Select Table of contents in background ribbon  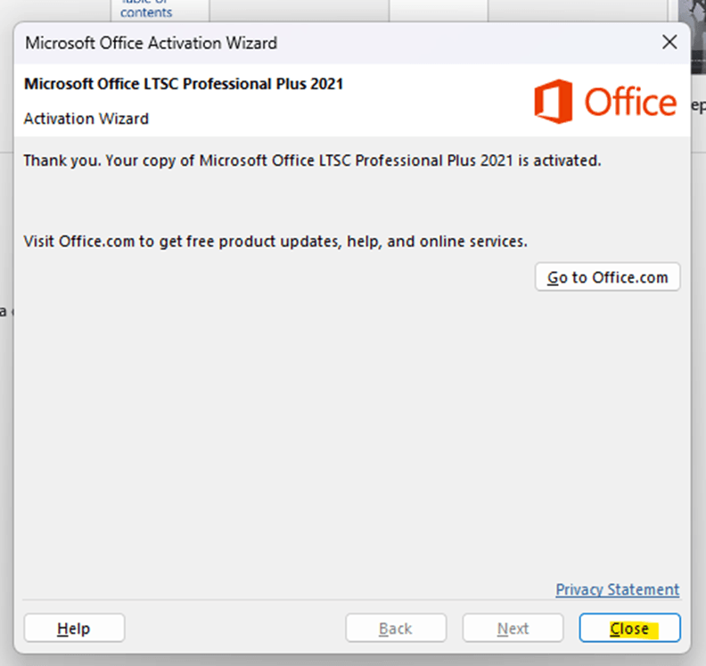coord(146,9)
